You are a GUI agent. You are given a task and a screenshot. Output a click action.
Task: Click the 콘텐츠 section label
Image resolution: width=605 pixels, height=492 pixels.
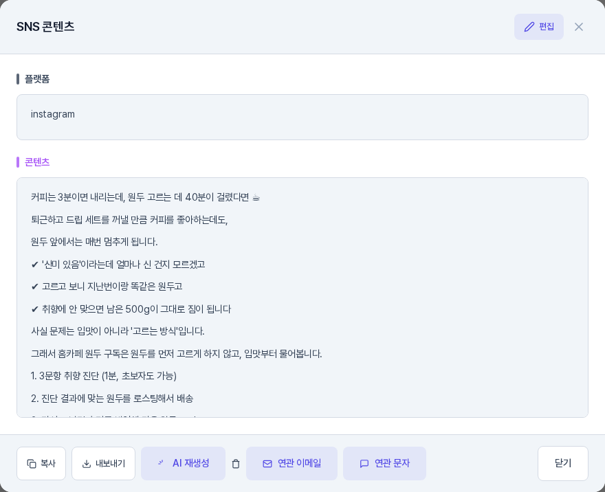point(37,162)
